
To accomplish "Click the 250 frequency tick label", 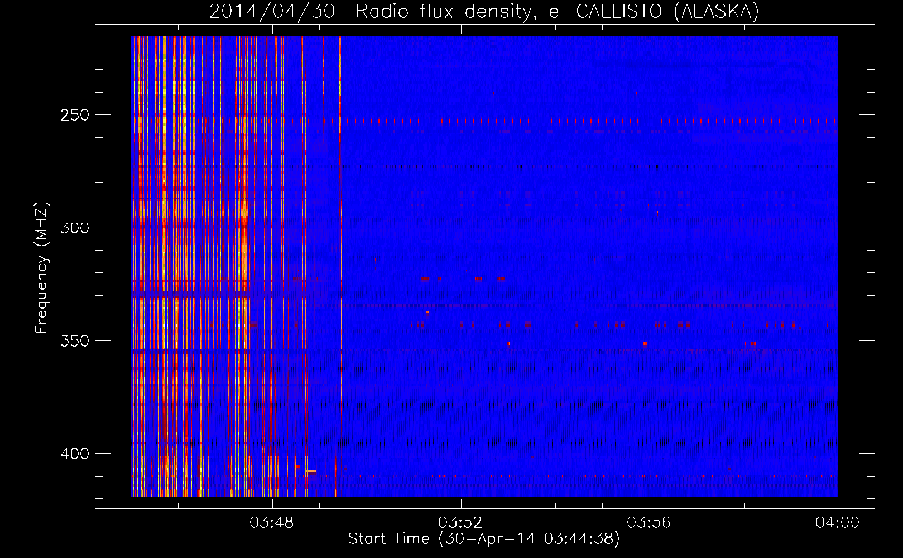I will pyautogui.click(x=75, y=115).
